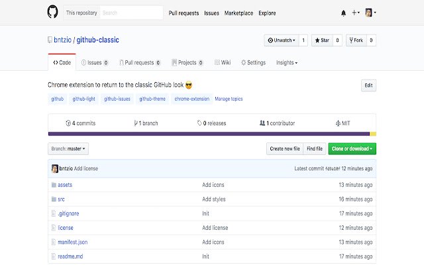424x265 pixels.
Task: Click file icon next to license
Action: (54, 228)
